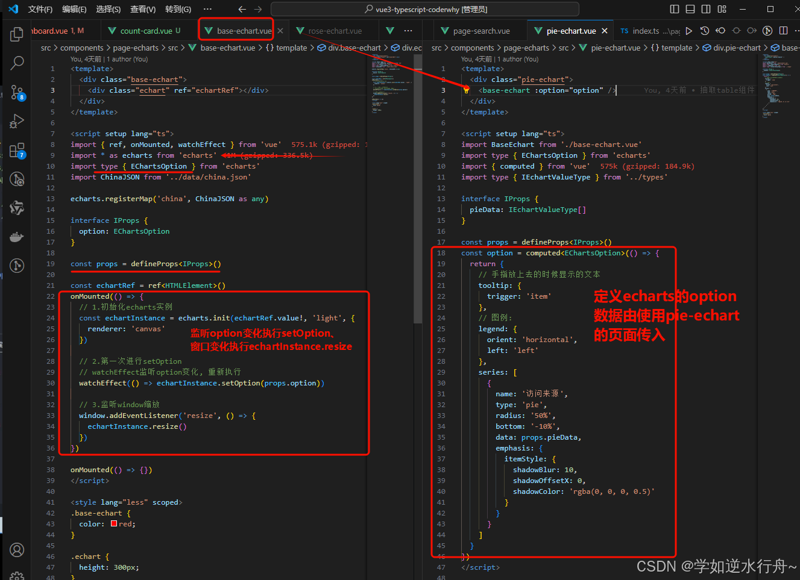The image size is (800, 580).
Task: Toggle the secondary side bar visibility
Action: pyautogui.click(x=706, y=9)
